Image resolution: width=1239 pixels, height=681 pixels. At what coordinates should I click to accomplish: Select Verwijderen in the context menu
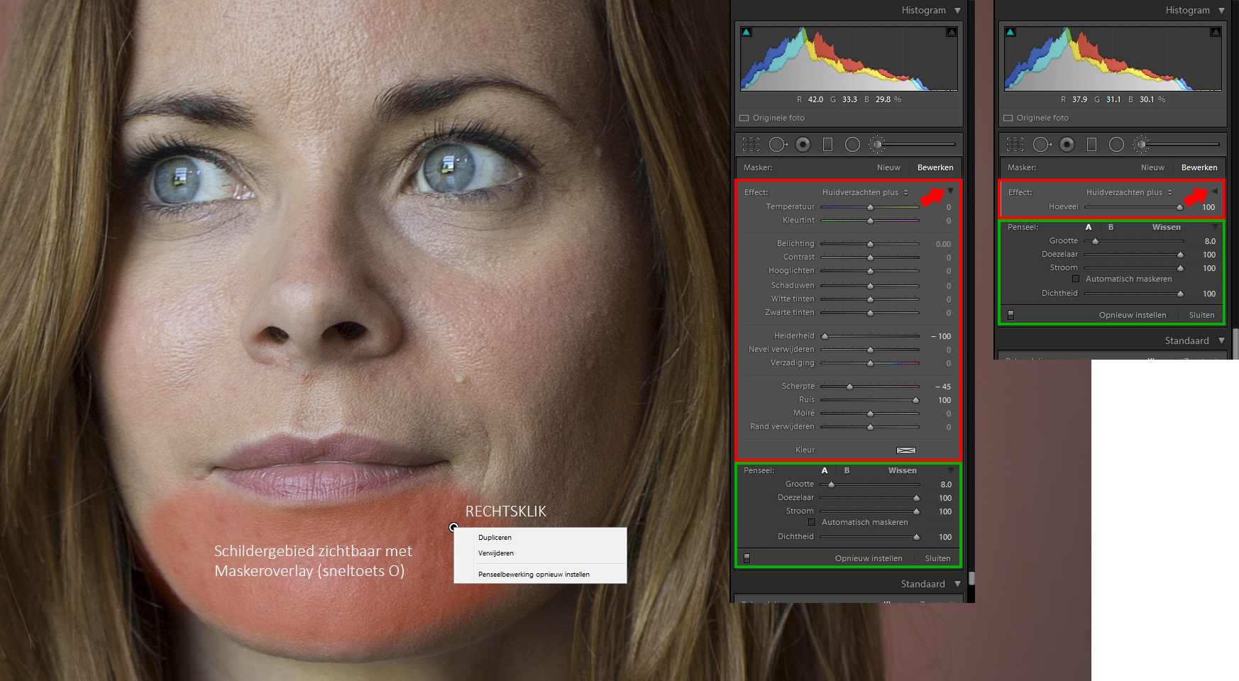[x=496, y=553]
